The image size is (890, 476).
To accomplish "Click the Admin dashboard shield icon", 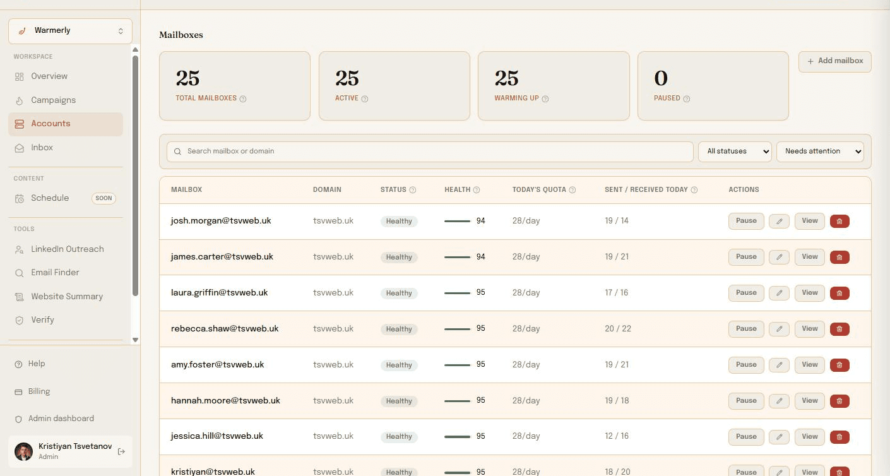I will [18, 419].
